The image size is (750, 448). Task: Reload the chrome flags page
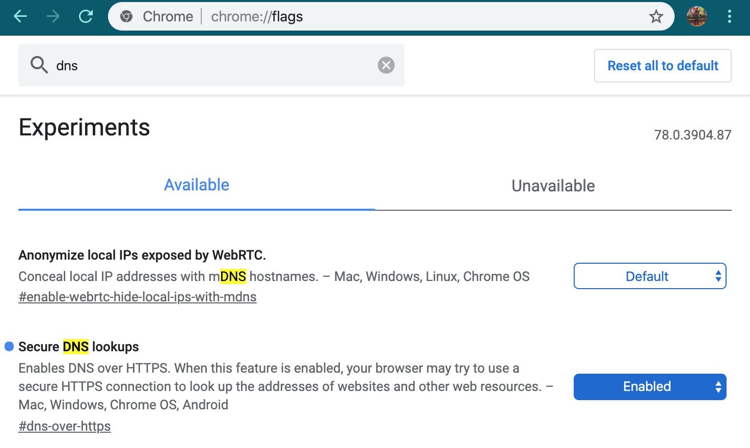tap(86, 16)
